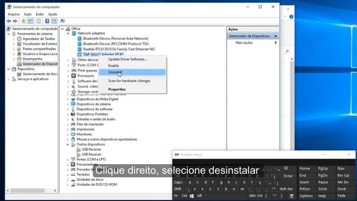The height and width of the screenshot is (201, 357).
Task: Toggle the Caps key on virtual keyboard
Action: coord(178,183)
